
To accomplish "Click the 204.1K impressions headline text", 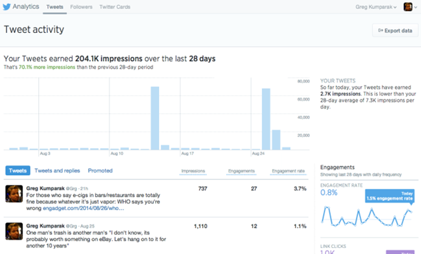I will [109, 59].
